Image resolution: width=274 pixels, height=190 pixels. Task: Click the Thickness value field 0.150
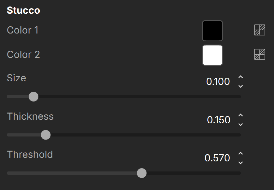point(218,120)
